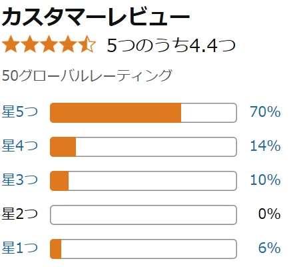Click the 星2つ label
The image size is (289, 267).
[20, 214]
